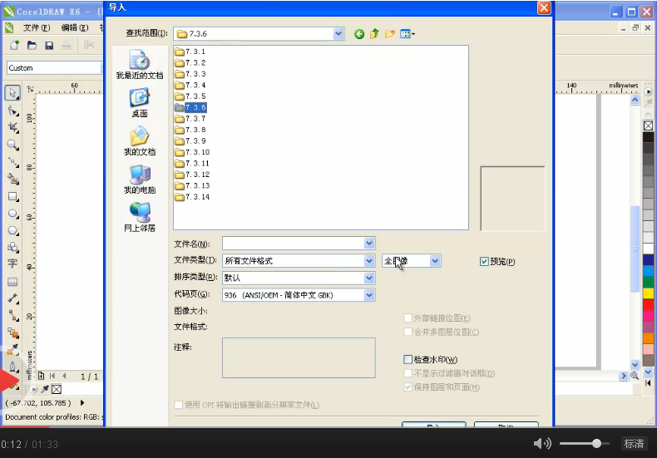
Task: Select the Ellipse tool
Action: 12,214
